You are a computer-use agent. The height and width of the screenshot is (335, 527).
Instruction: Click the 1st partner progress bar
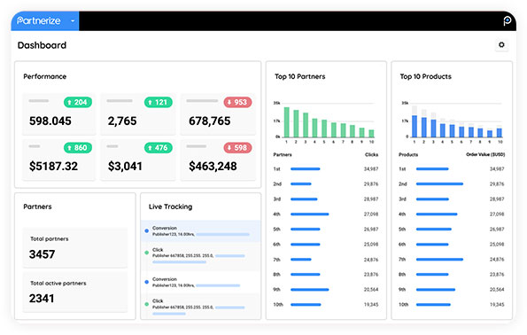point(306,169)
